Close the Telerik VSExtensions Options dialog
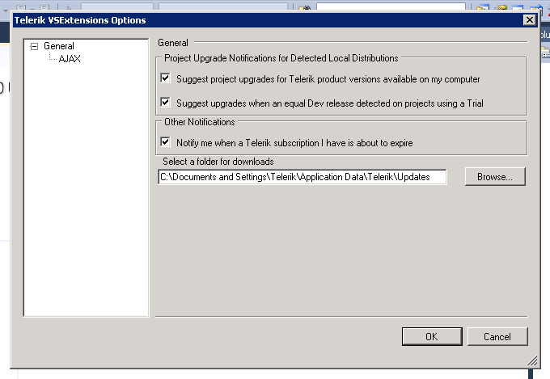 click(x=529, y=20)
